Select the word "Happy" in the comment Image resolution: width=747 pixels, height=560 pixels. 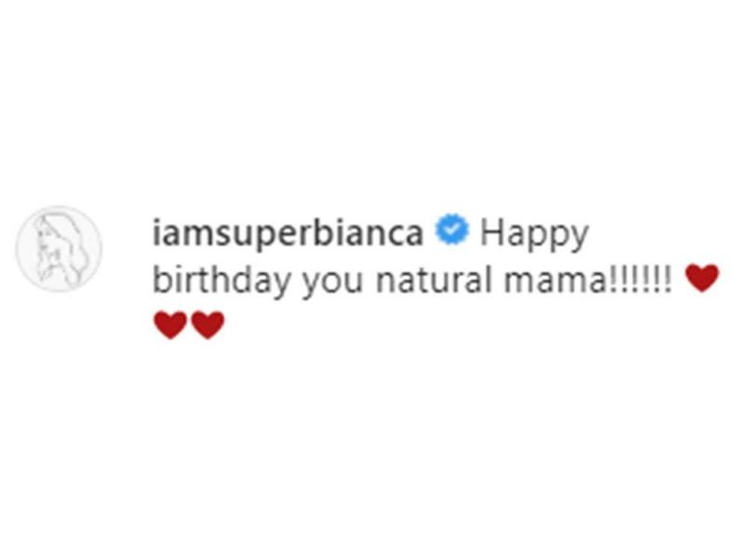point(534,235)
